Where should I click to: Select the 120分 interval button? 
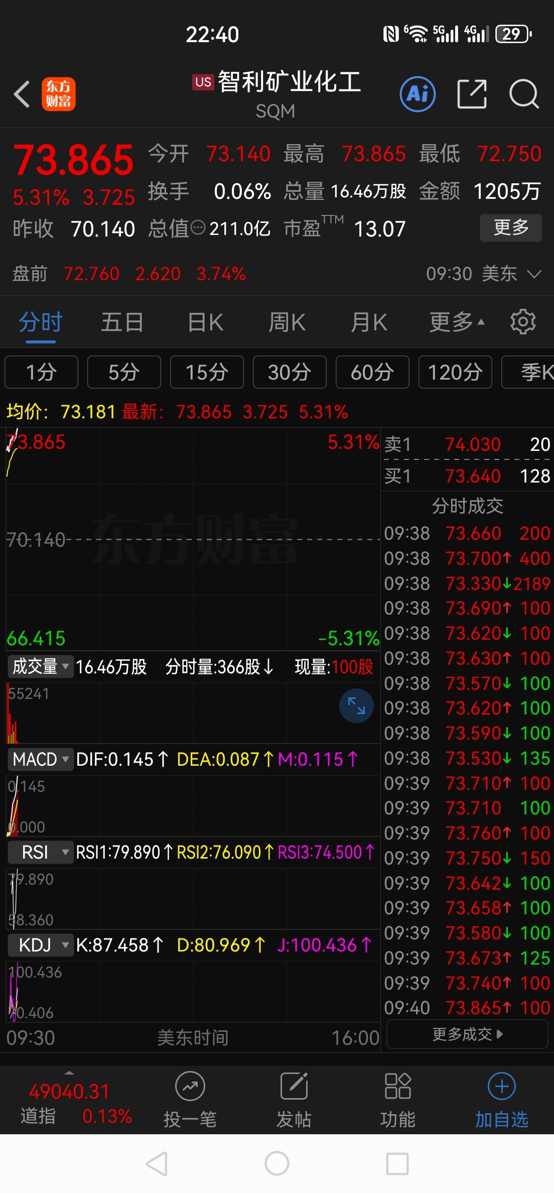(x=455, y=372)
